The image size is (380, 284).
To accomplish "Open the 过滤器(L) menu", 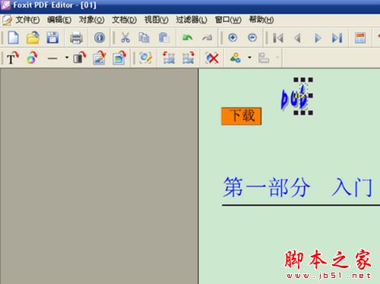I will (192, 20).
